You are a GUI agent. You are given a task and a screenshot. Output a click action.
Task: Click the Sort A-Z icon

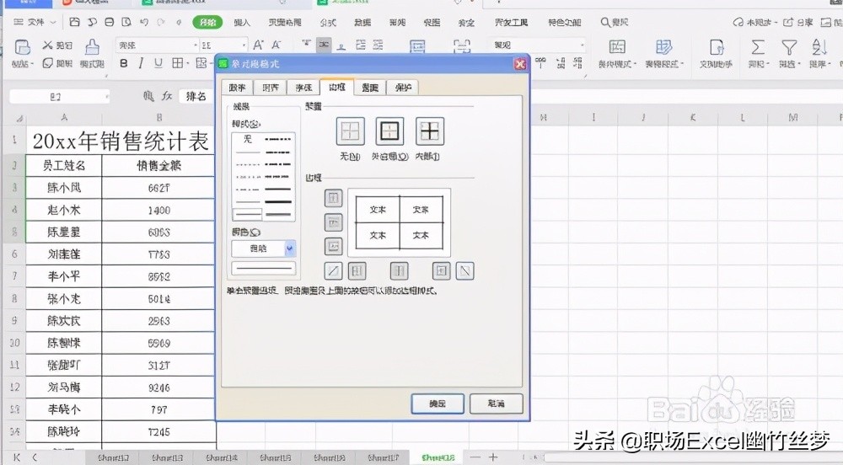click(819, 47)
